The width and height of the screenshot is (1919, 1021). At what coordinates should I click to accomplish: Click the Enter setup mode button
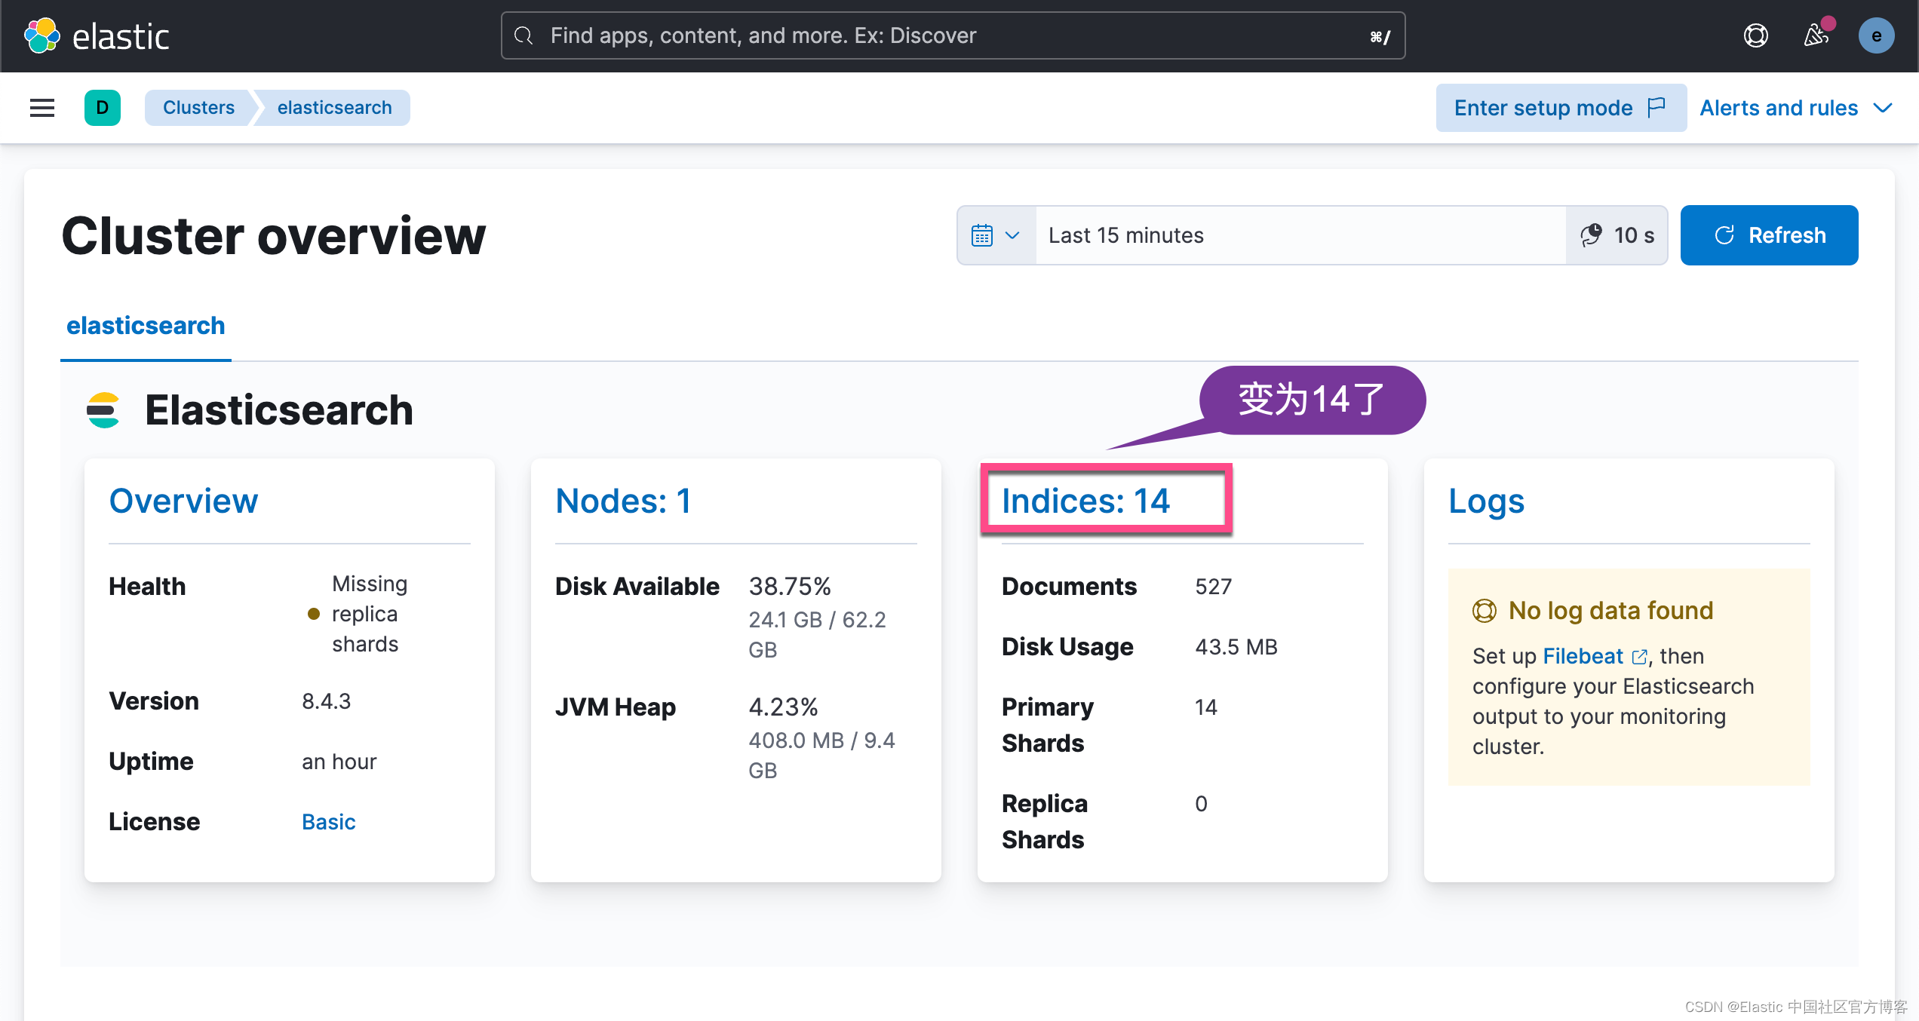[1543, 107]
